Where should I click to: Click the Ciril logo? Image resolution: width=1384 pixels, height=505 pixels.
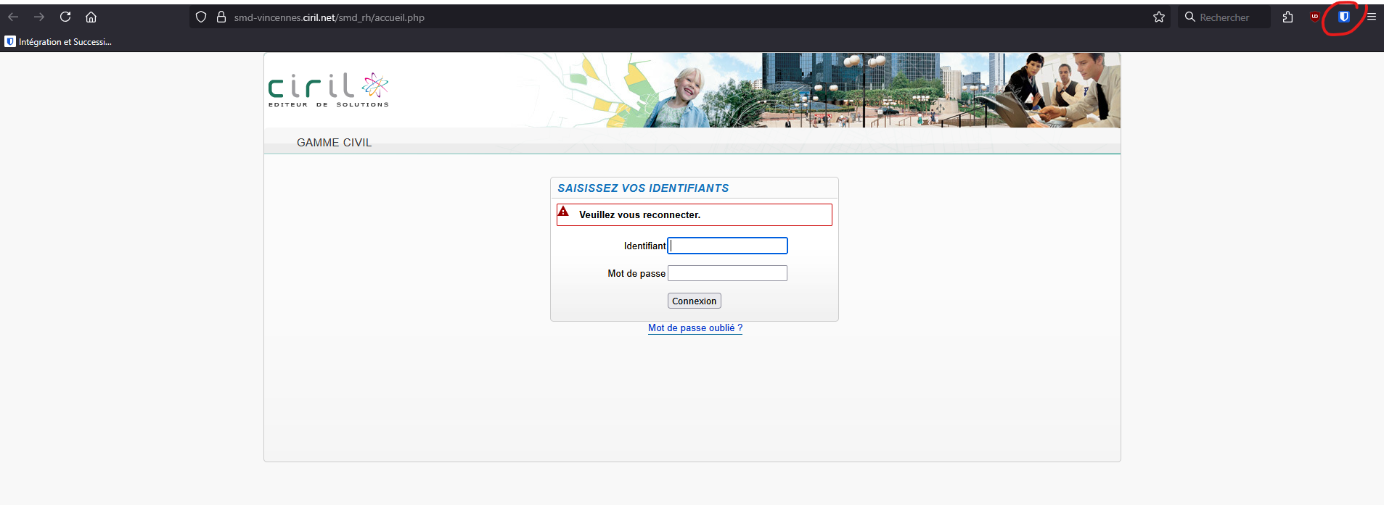pyautogui.click(x=329, y=90)
